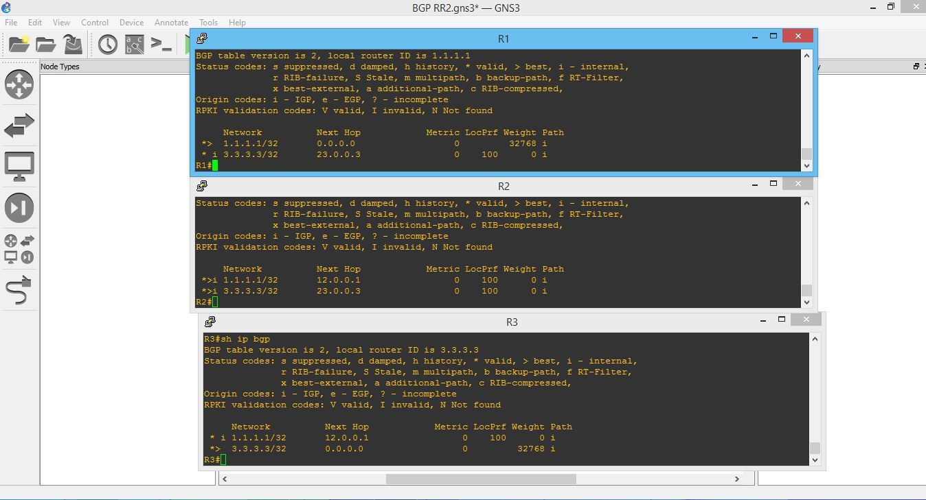Click workspace horizontal scrollbar right arrow

(x=737, y=479)
